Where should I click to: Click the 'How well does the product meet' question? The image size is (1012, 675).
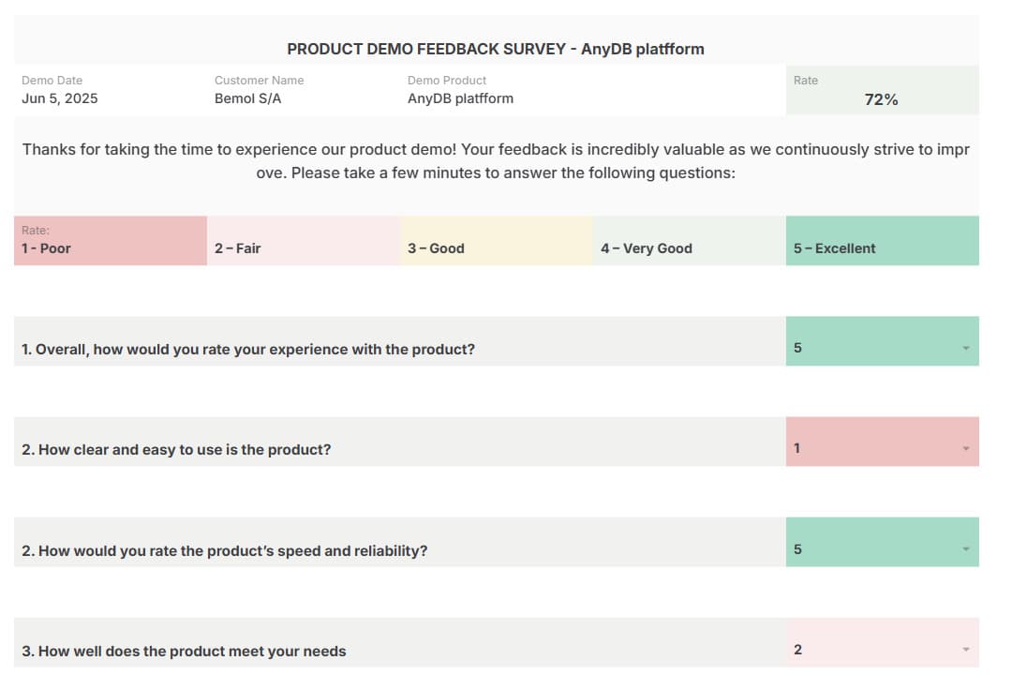click(184, 652)
